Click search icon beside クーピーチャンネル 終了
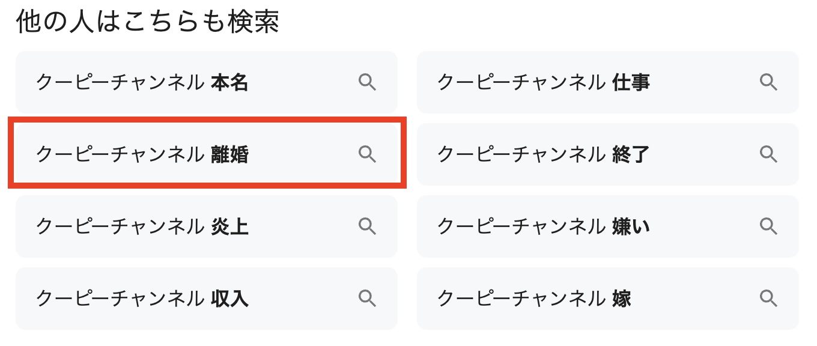The image size is (817, 346). (x=768, y=154)
